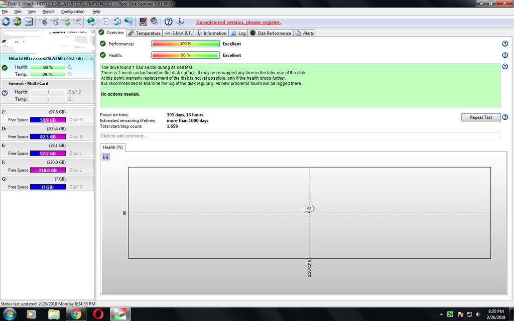Click the globe and computer network icon
This screenshot has height=321, width=514.
128,22
